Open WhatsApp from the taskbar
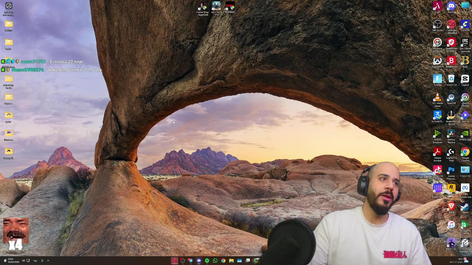472x265 pixels. pyautogui.click(x=215, y=261)
